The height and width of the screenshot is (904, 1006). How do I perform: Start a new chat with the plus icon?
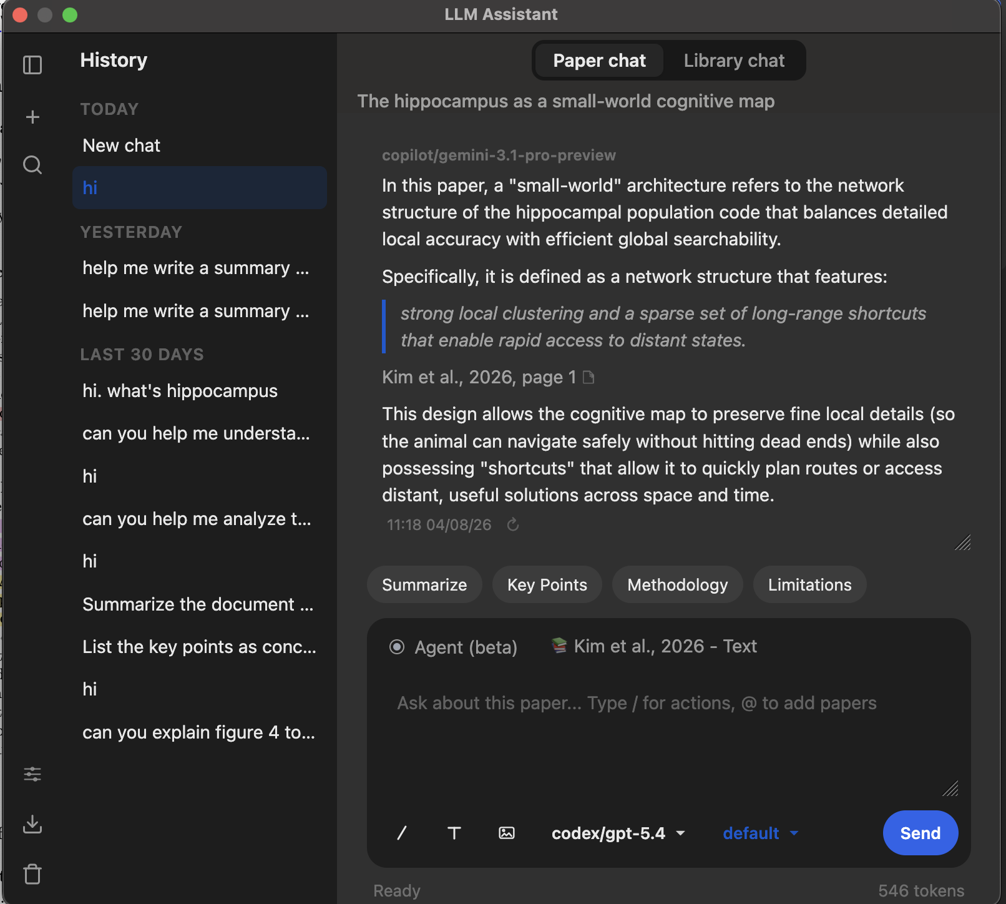click(x=32, y=115)
